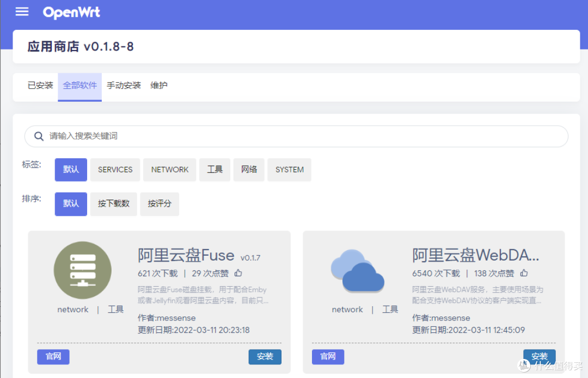
Task: Click network tag under 阿里云盘Fuse icon
Action: 73,309
